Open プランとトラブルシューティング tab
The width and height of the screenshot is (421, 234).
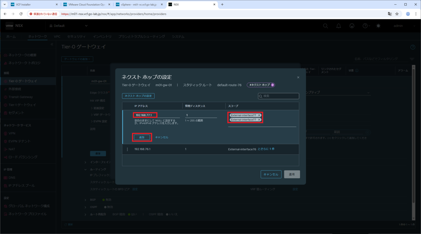click(142, 36)
